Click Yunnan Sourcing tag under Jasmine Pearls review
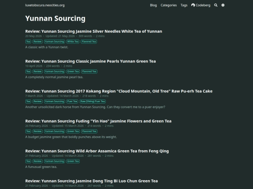This screenshot has width=253, height=189. (54, 71)
